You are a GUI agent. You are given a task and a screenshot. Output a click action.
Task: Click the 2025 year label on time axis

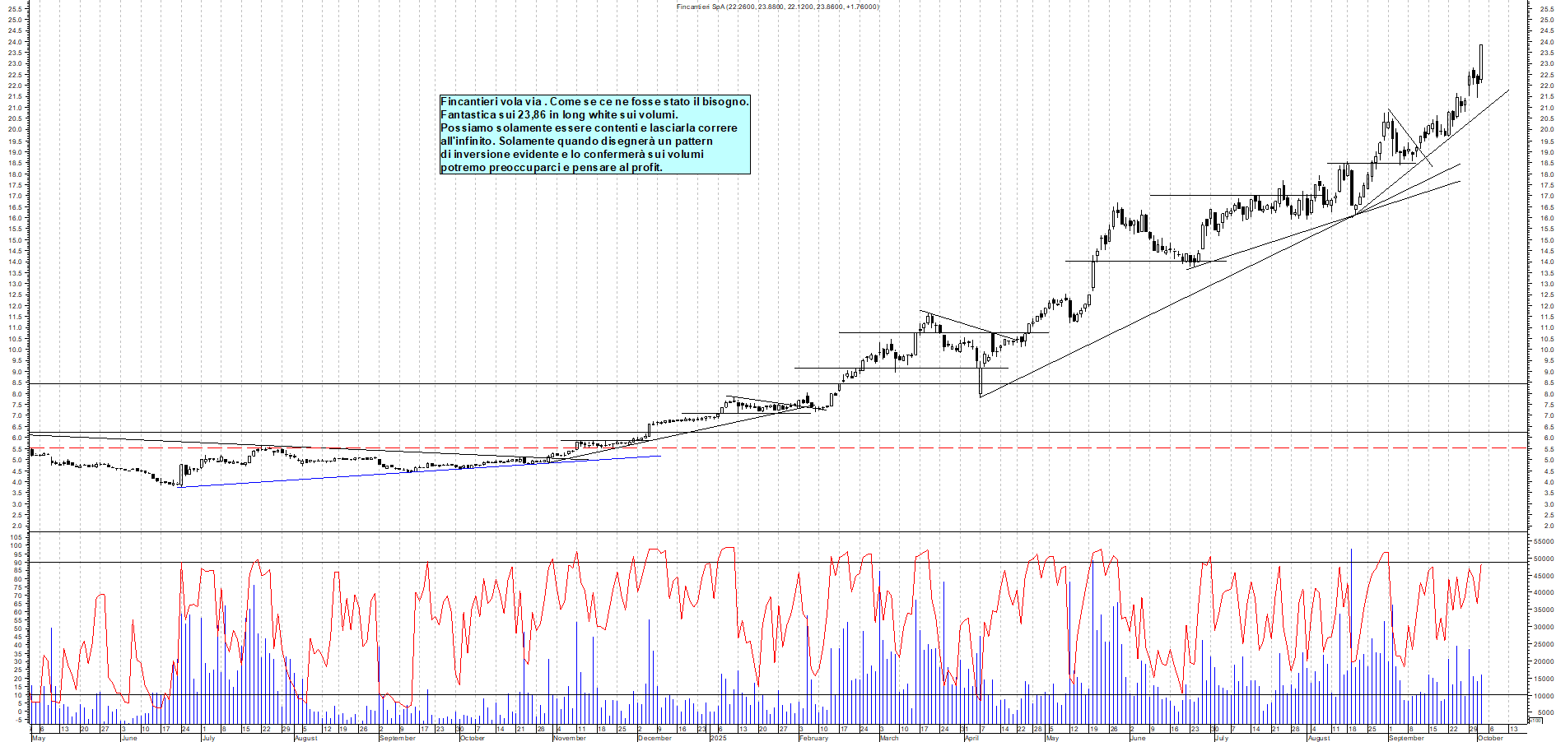(x=718, y=738)
